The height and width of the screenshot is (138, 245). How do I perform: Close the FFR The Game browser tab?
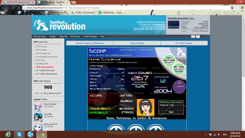click(x=68, y=2)
